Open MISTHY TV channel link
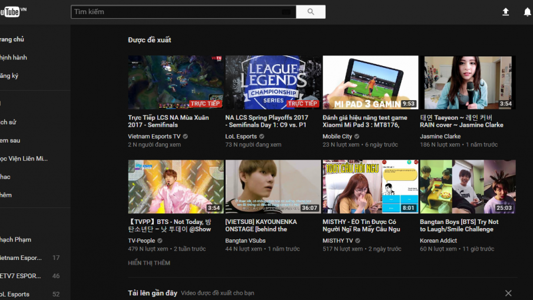Screen dimensions: 533x300 338,240
